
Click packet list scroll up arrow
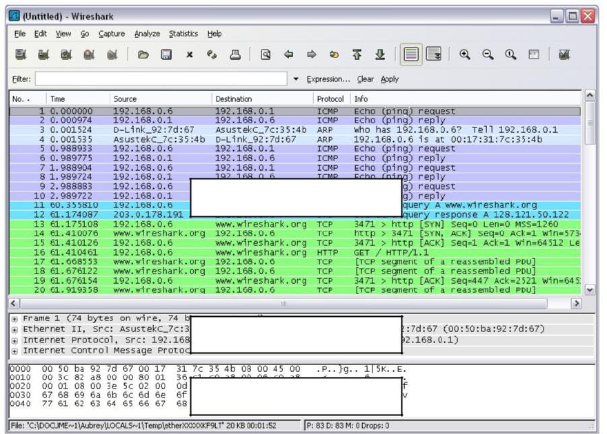[590, 95]
